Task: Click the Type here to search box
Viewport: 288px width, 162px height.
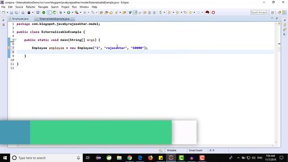Action: [x=46, y=158]
